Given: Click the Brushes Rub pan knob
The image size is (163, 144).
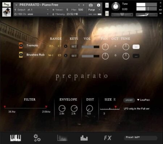Looking at the screenshot, I should pos(105,56).
